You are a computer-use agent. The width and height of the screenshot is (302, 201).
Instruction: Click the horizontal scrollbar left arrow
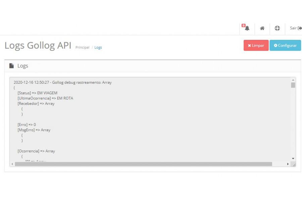pyautogui.click(x=12, y=164)
